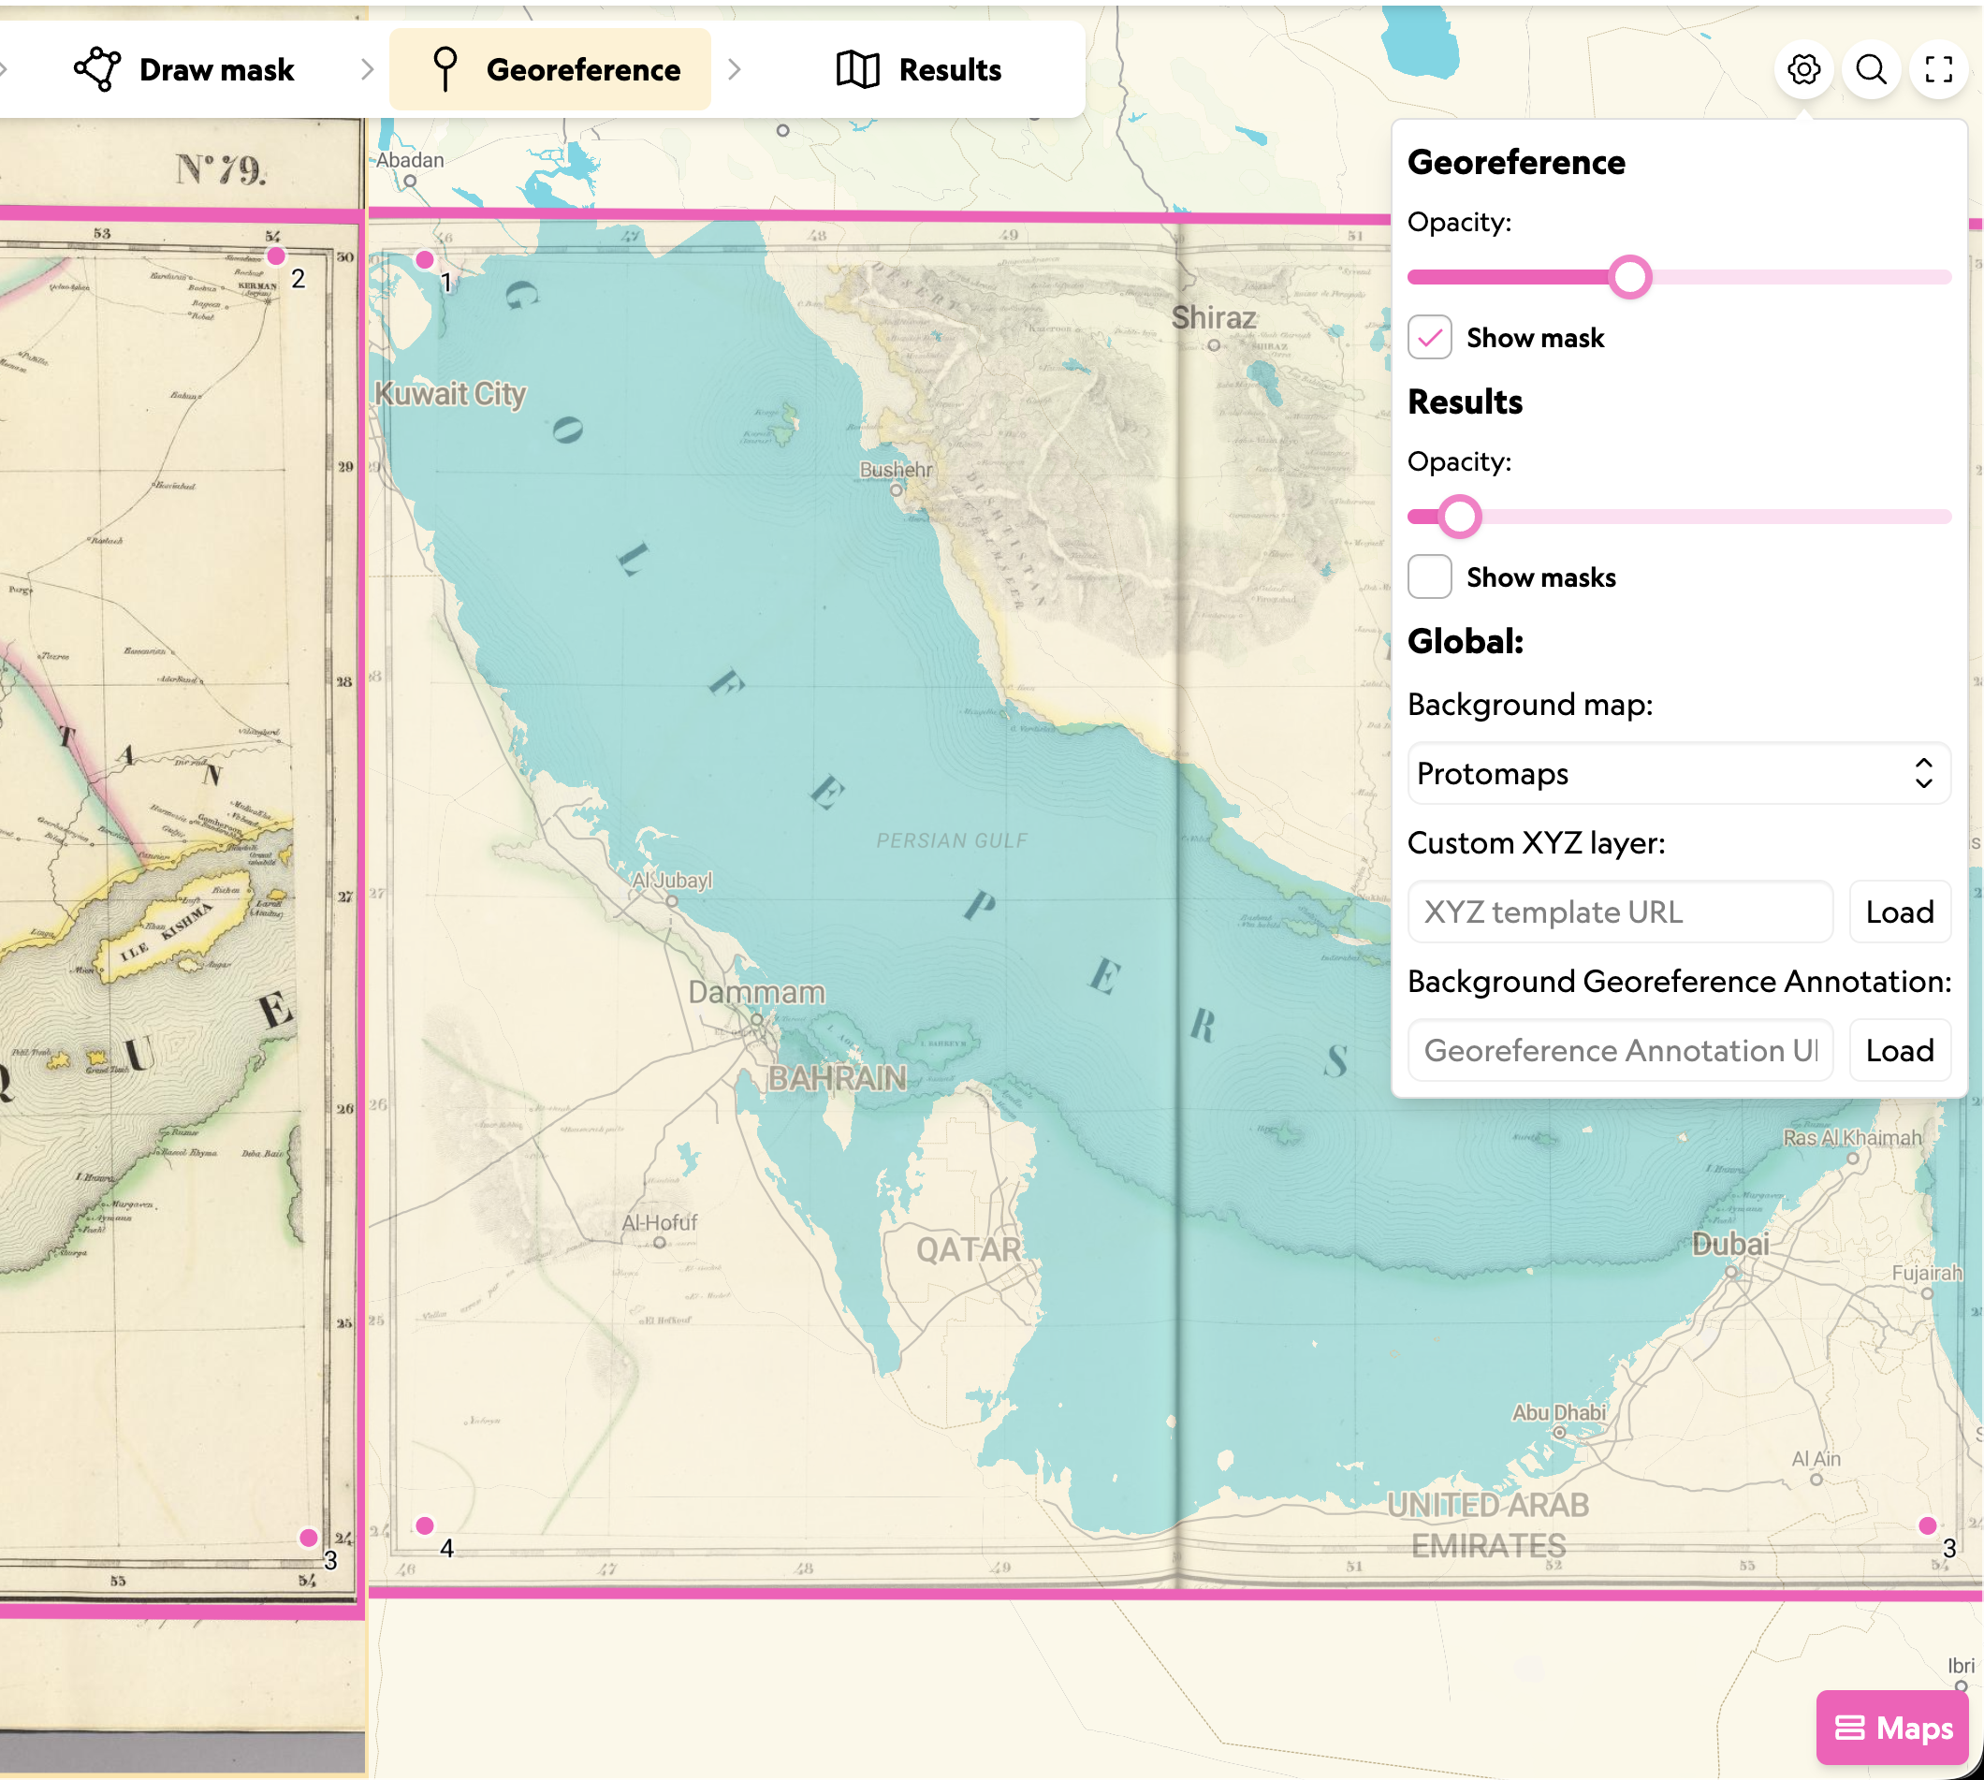Switch to the Results step
Screen dimensions: 1984x1780
pyautogui.click(x=919, y=69)
